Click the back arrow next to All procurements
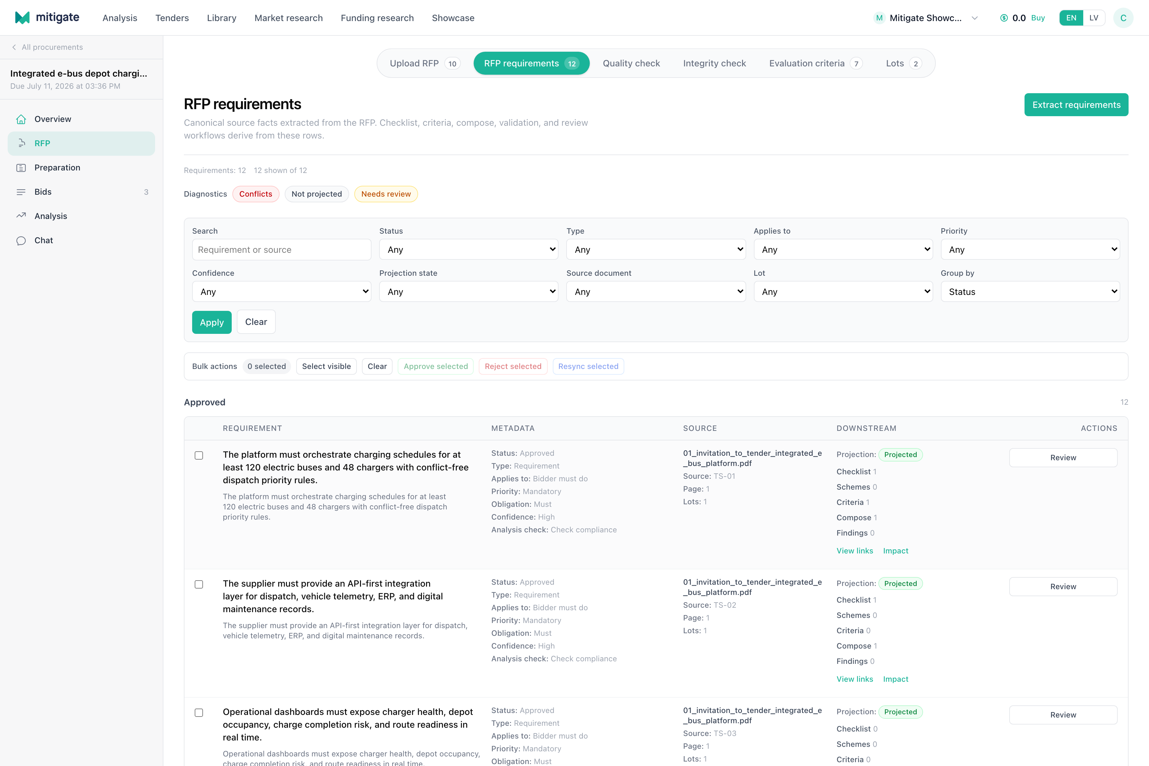This screenshot has height=766, width=1149. pyautogui.click(x=14, y=47)
